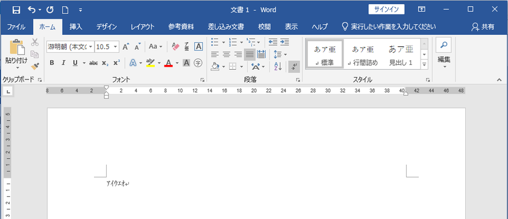
Task: Switch to the 参考資料 tab
Action: pyautogui.click(x=181, y=27)
